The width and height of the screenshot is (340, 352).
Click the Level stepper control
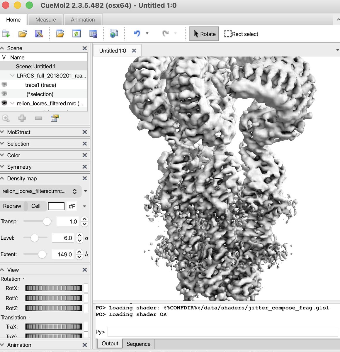pos(79,238)
